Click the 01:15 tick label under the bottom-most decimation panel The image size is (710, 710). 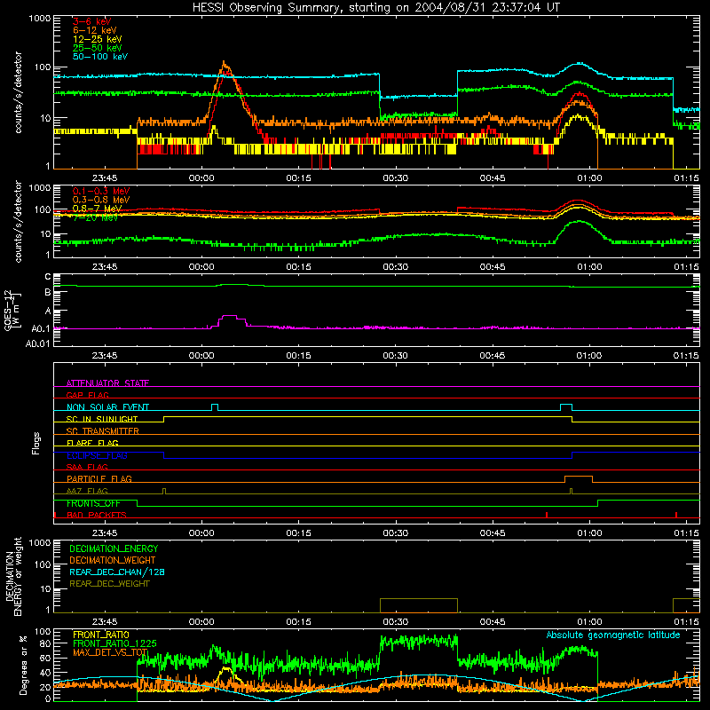686,622
